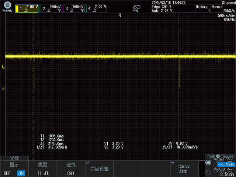Viewport: 236px width, 177px height.
Task: Click the ΔT 3145.0ms readout
Action: pyautogui.click(x=52, y=143)
